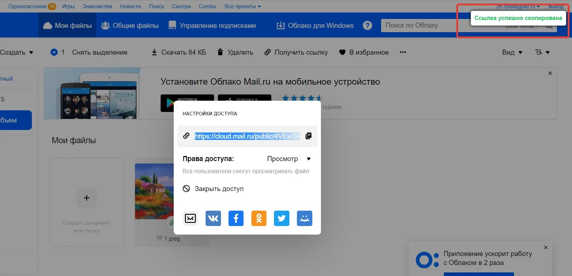Open the three-dots more actions menu
Image resolution: width=572 pixels, height=276 pixels.
tap(403, 52)
